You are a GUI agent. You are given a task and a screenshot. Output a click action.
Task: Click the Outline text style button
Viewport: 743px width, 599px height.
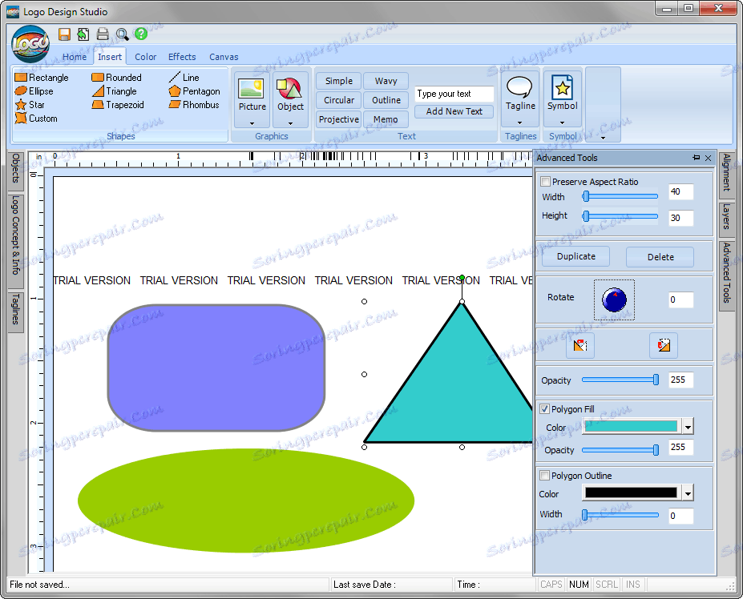(x=386, y=100)
